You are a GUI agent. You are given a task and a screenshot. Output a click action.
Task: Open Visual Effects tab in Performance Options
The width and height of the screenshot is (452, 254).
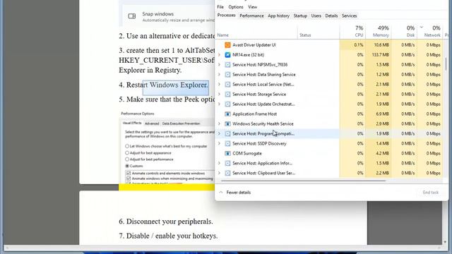pyautogui.click(x=132, y=123)
